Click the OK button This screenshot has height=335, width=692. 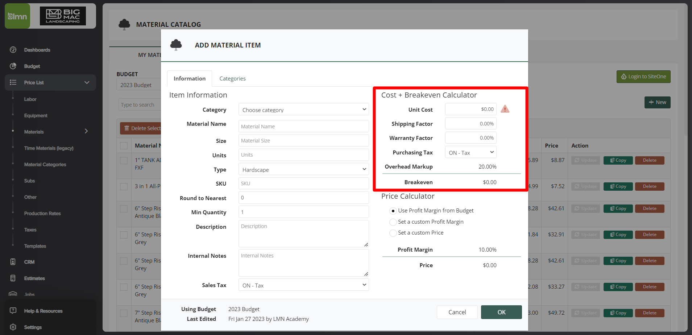click(501, 312)
